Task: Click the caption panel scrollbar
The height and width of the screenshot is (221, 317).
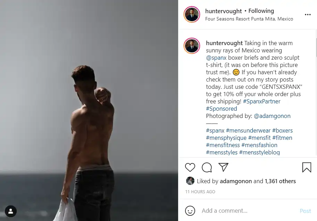Action: point(316,48)
